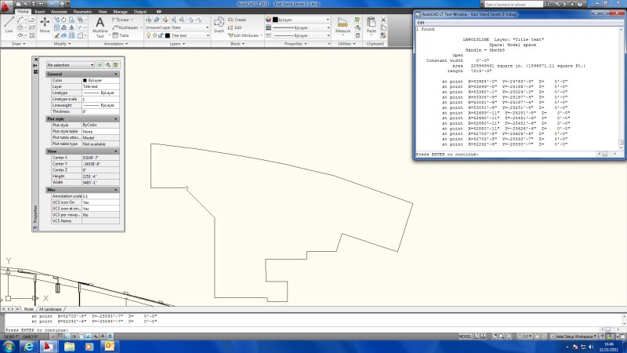The image size is (627, 353).
Task: Select the Multileader tool
Action: tap(125, 27)
